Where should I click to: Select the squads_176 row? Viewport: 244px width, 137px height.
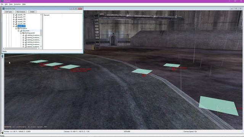[21, 15]
